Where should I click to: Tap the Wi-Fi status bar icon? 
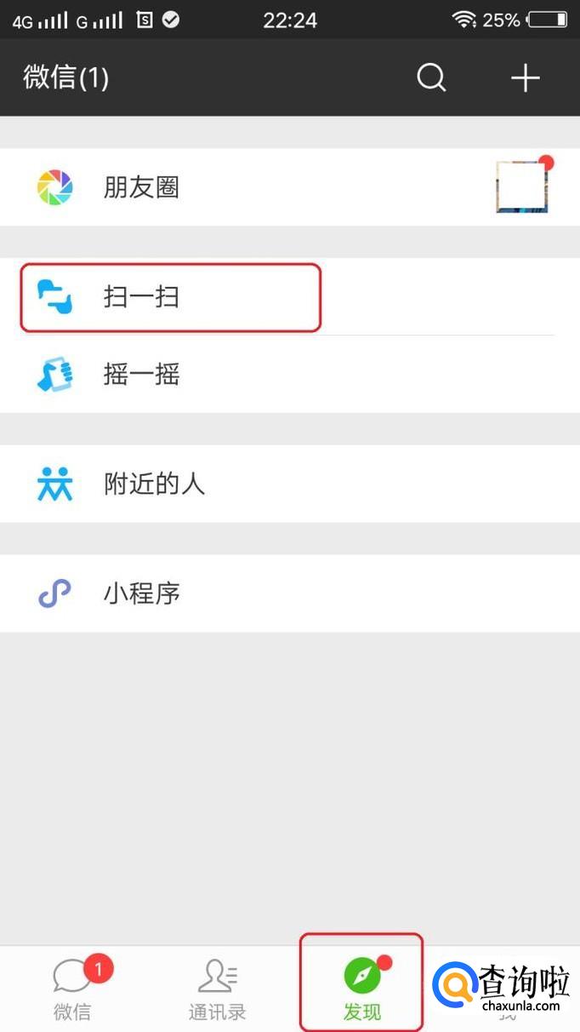(463, 20)
